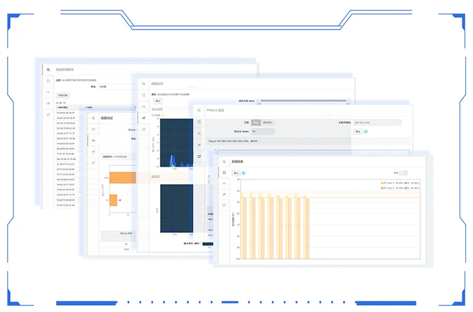Image resolution: width=473 pixels, height=312 pixels.
Task: Click the left handle of the frequency range slider
Action: pos(259,101)
